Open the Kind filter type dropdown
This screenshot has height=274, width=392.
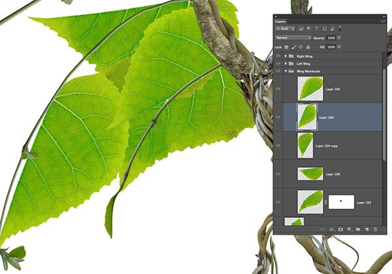(x=286, y=29)
